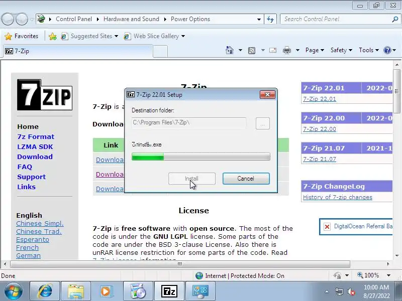Open the 7z Format sidebar link
This screenshot has height=301, width=402.
point(36,136)
